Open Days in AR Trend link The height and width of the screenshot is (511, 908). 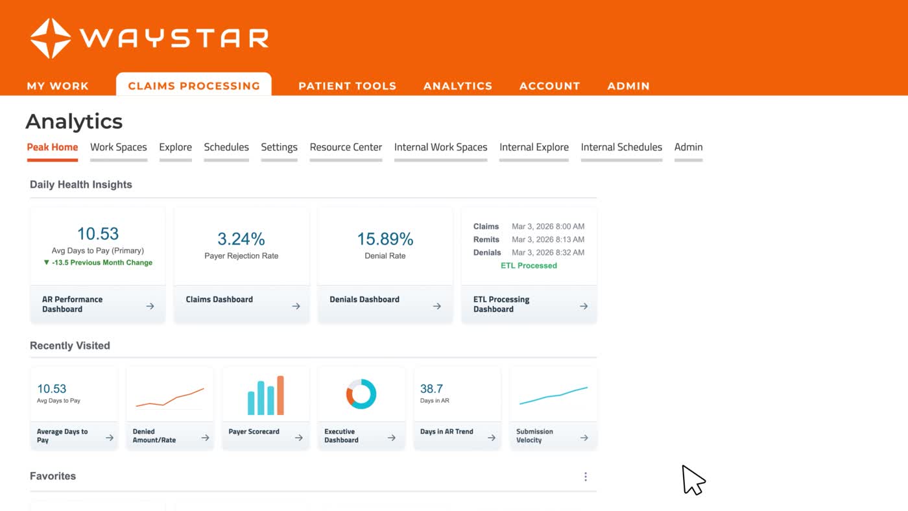coord(447,431)
